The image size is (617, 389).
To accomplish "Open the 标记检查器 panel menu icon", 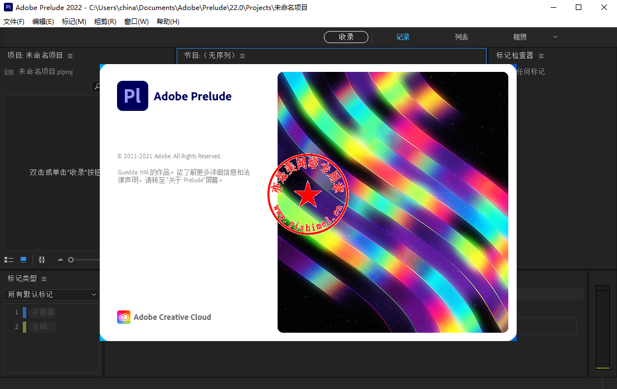I will click(x=541, y=56).
